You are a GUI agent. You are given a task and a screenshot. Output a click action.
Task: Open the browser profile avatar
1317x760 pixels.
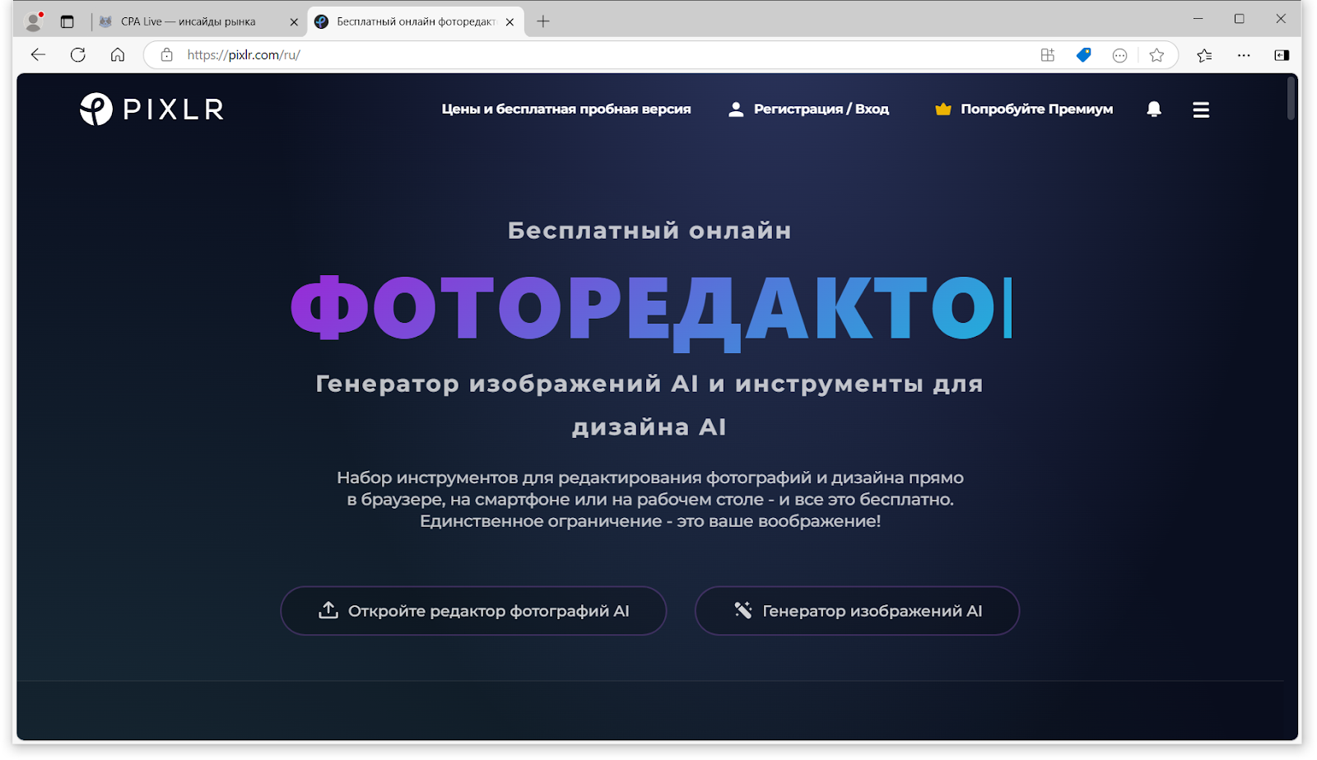click(34, 21)
